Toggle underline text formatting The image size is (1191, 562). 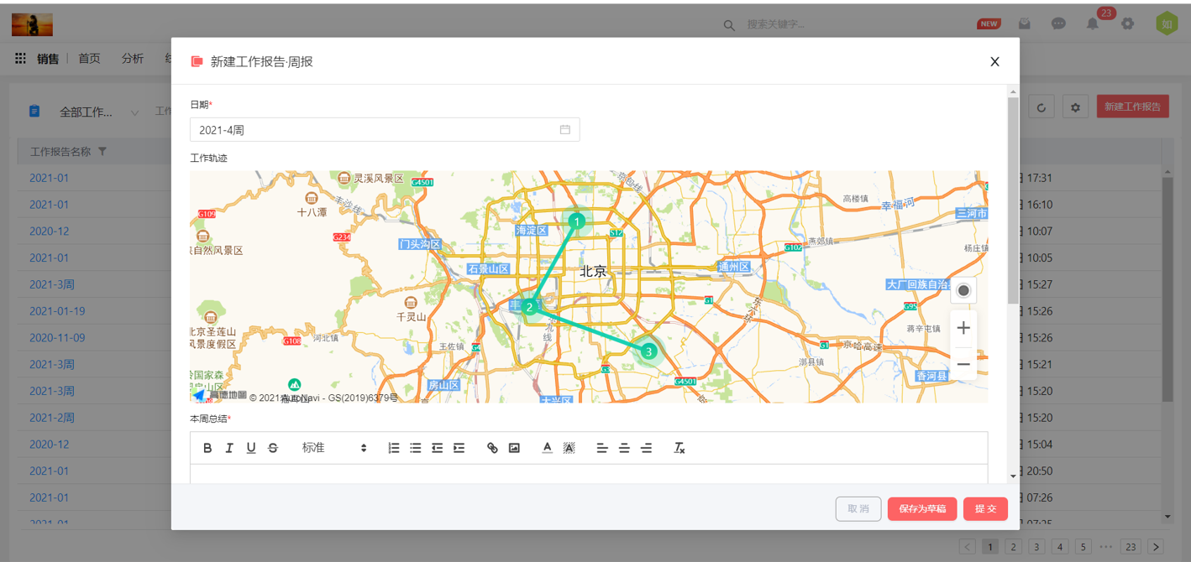tap(251, 448)
